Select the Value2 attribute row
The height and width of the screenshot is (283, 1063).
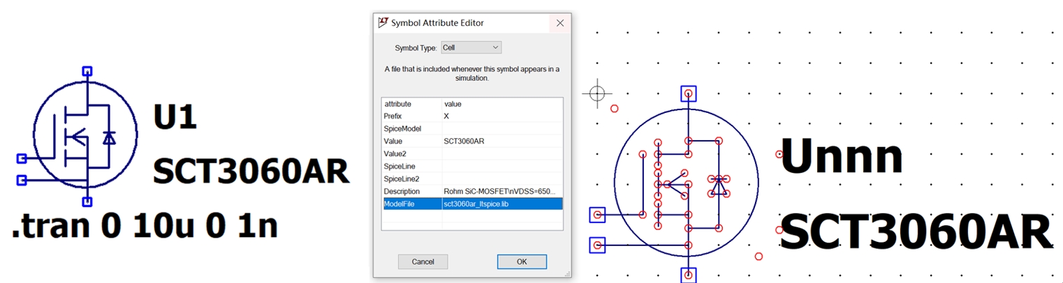471,153
